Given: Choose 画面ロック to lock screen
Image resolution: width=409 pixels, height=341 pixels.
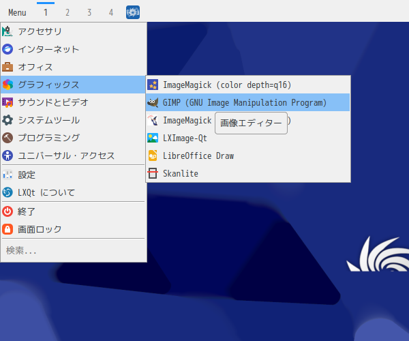Looking at the screenshot, I should (x=73, y=229).
